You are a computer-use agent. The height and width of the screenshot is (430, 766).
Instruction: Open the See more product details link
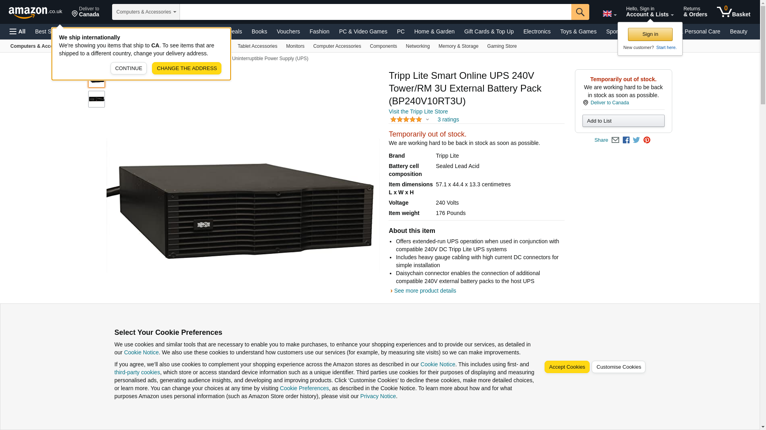click(425, 291)
